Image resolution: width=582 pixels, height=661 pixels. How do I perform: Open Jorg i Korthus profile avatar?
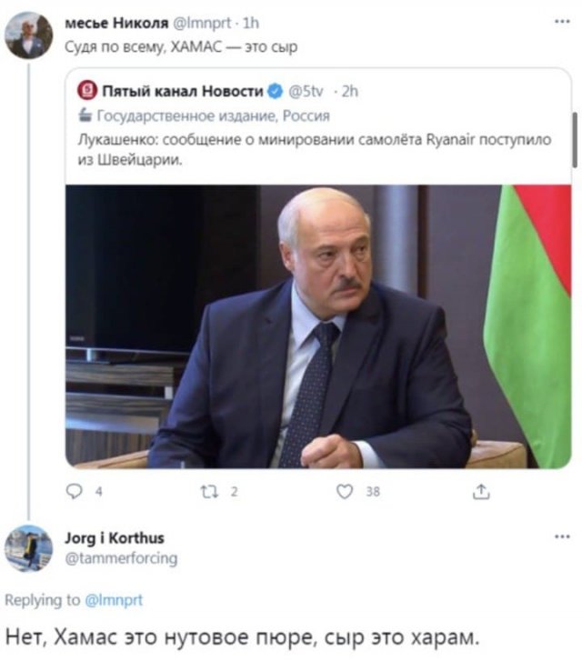coord(29,548)
